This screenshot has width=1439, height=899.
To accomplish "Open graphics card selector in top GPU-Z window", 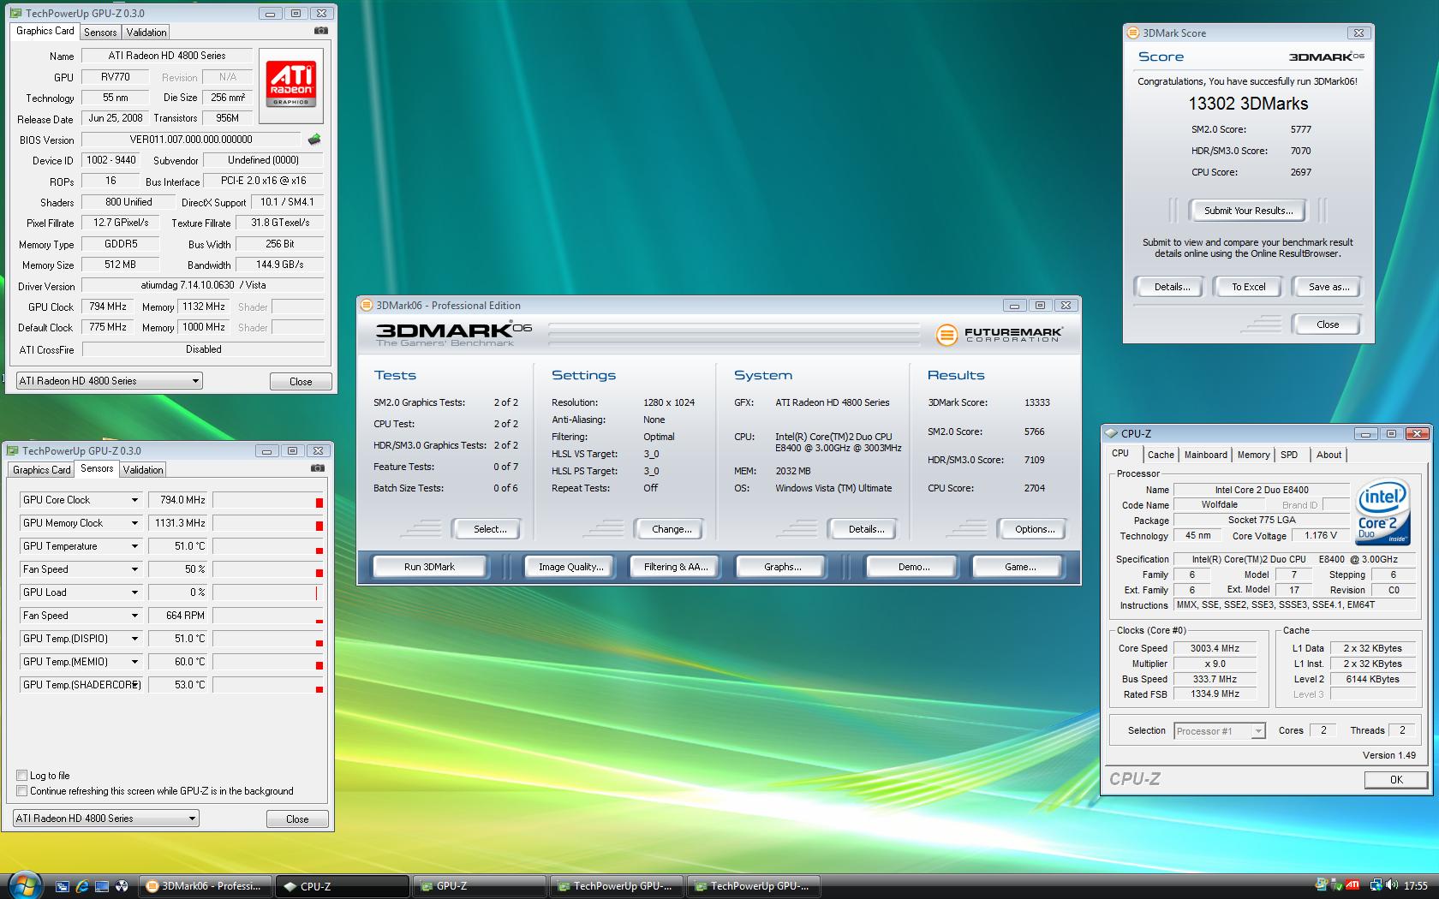I will tap(110, 381).
